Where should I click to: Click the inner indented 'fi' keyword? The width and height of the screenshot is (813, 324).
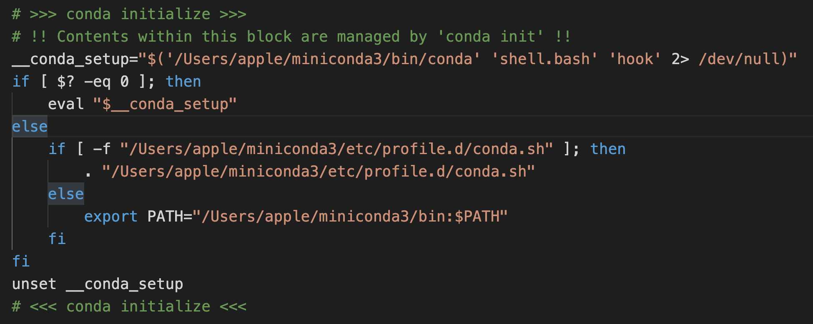click(x=57, y=239)
